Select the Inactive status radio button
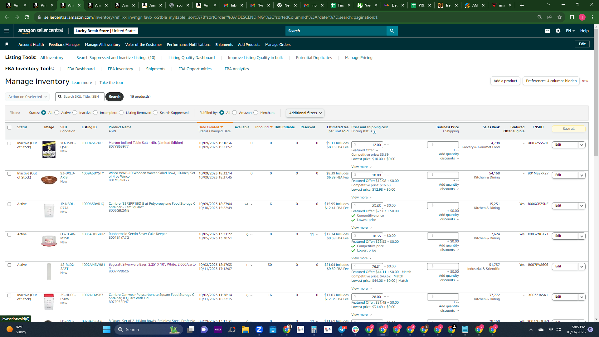 click(x=75, y=113)
